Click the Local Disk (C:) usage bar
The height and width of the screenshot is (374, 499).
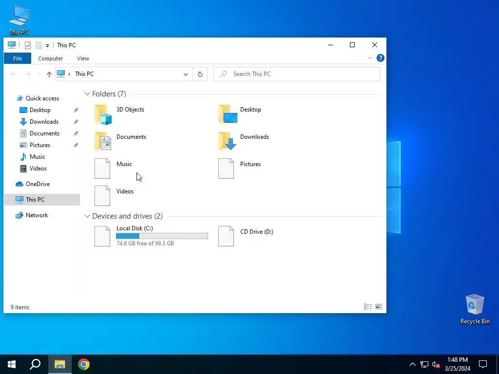point(162,236)
